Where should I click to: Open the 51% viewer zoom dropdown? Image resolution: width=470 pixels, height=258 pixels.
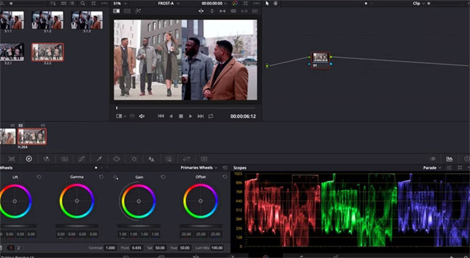point(119,3)
